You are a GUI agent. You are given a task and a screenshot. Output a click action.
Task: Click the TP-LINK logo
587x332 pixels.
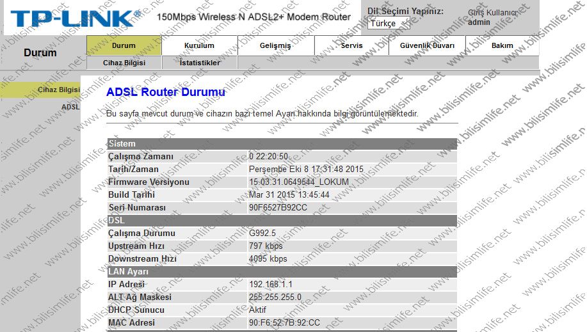pyautogui.click(x=76, y=19)
